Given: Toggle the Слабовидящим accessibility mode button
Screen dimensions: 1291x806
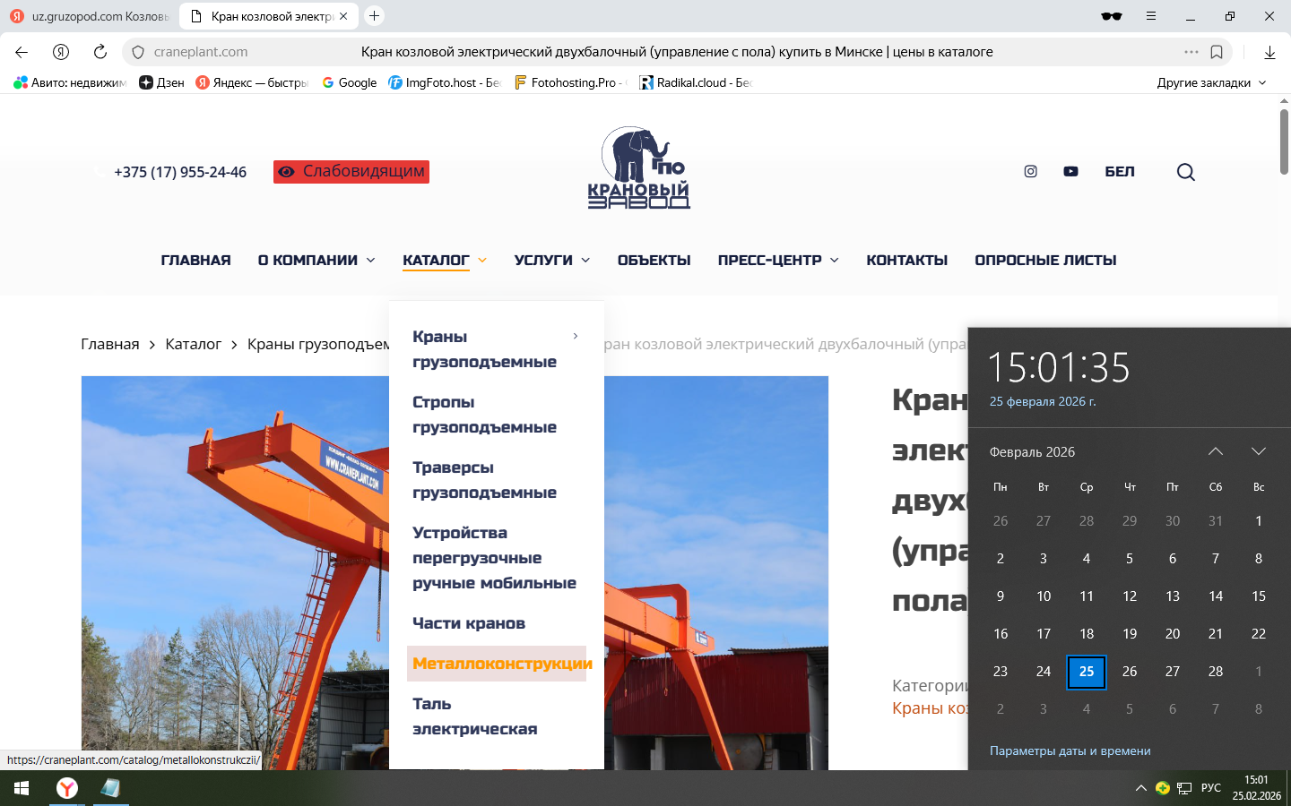Looking at the screenshot, I should [x=351, y=172].
